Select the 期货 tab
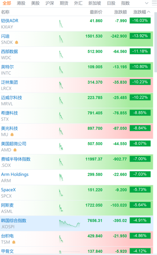Screen dimensions: 157x255 click(x=64, y=3)
